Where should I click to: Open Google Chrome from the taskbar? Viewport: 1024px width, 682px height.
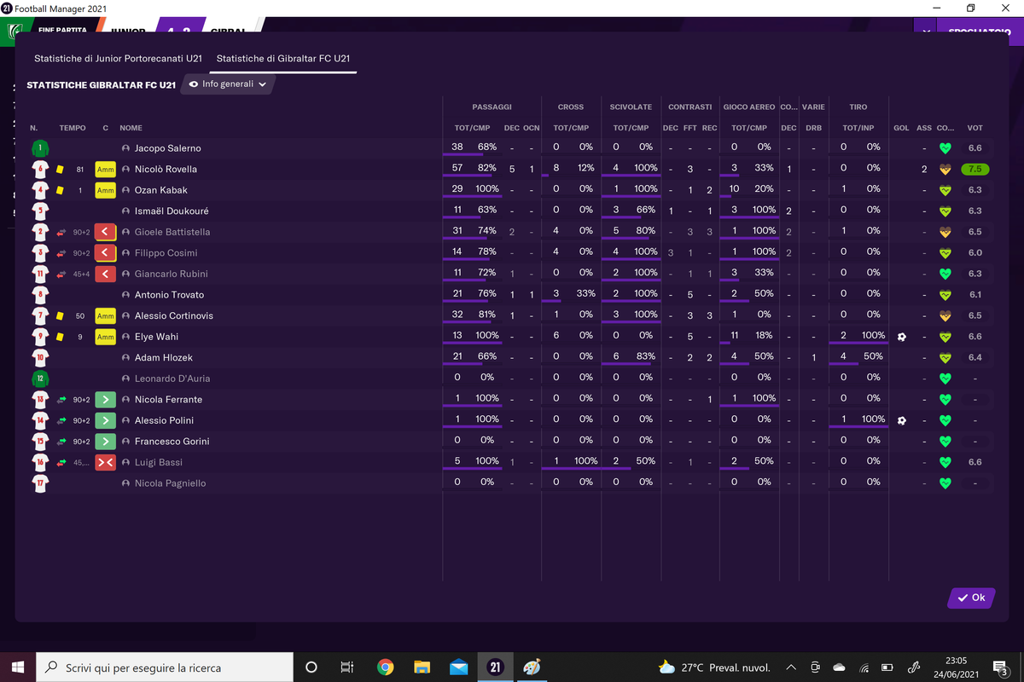[385, 668]
